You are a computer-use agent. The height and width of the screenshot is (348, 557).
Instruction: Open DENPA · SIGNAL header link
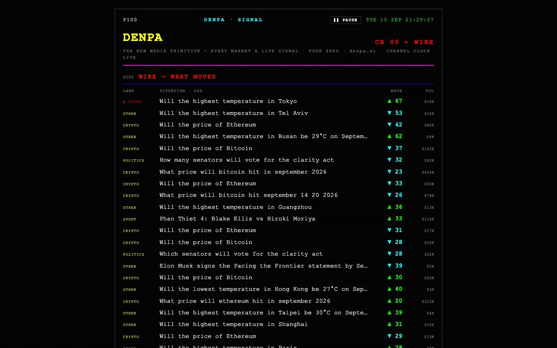(x=233, y=20)
